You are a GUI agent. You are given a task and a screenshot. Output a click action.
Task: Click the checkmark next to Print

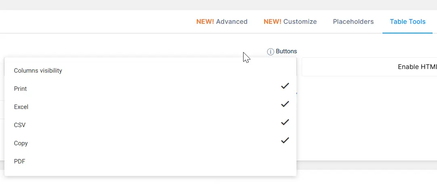tap(285, 86)
